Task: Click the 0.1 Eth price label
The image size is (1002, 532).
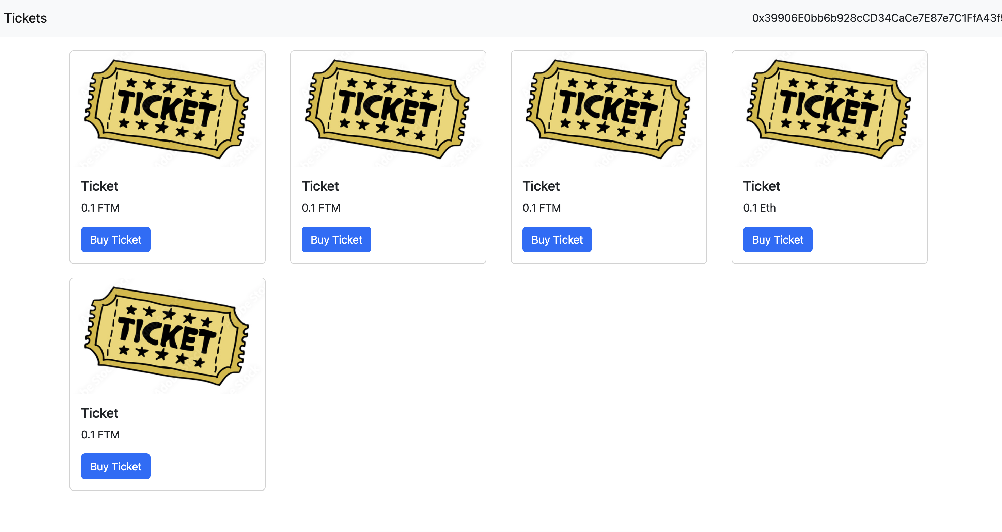Action: [x=759, y=208]
